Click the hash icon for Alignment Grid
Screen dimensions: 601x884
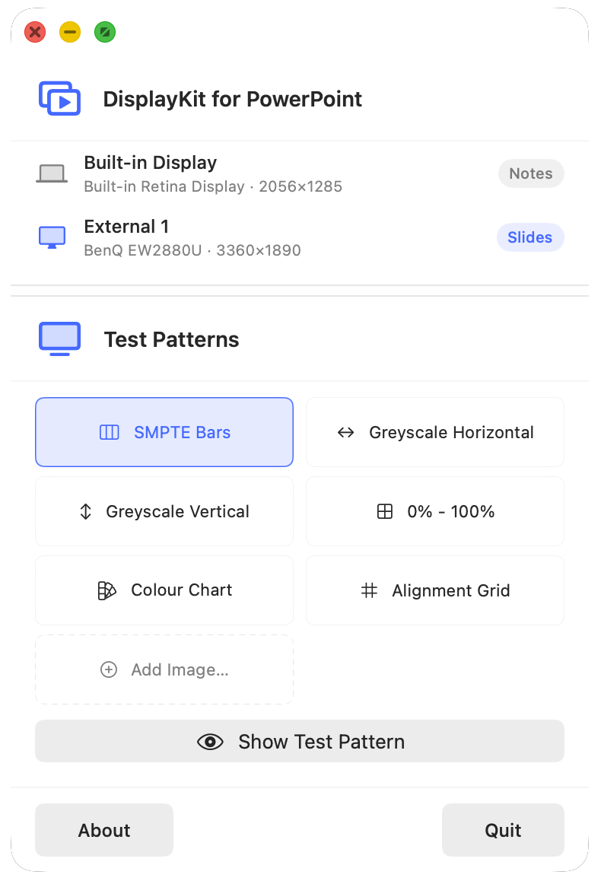point(369,590)
